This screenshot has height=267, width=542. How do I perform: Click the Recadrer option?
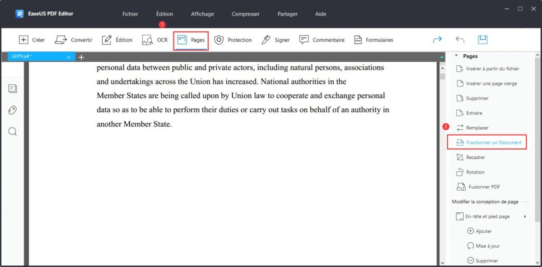[470, 157]
